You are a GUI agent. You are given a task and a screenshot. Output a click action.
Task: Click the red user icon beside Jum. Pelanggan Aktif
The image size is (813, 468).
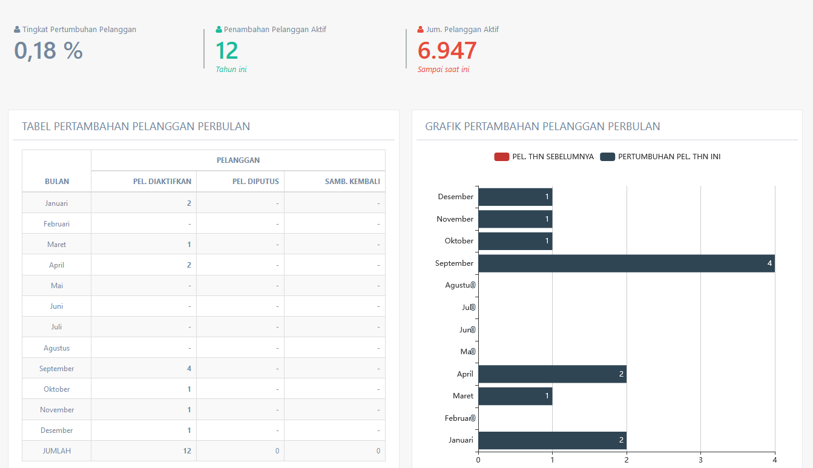coord(421,30)
